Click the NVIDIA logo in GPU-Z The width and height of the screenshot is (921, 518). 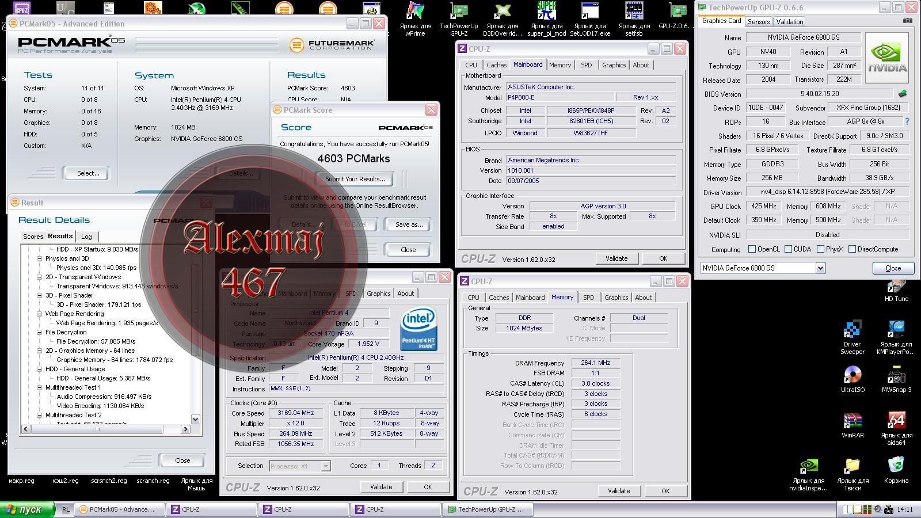point(888,58)
